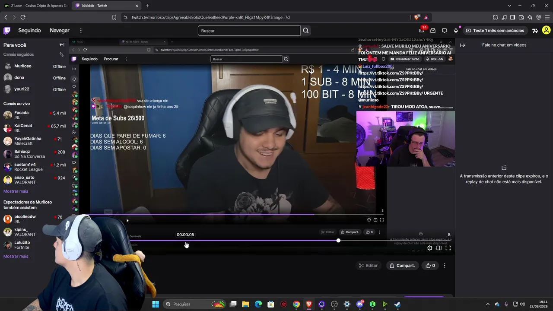Click the Murilloso webcam overlay thumbnail
Viewport: 553px width, 311px height.
[406, 139]
